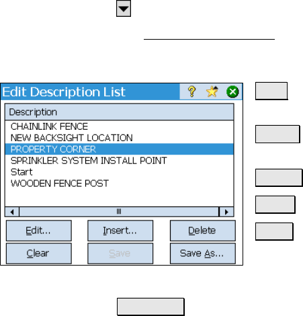Screen dimensions: 303x316
Task: Open the dropdown arrow at the top
Action: [x=124, y=9]
